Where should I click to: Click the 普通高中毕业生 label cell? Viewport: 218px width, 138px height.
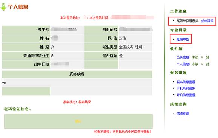(26, 56)
